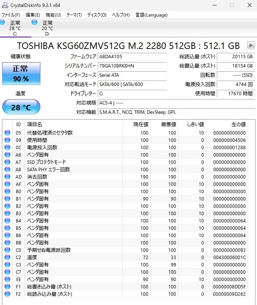Click the status orb for row 0C
Image resolution: width=257 pixels, height=305 pixels.
click(7, 147)
